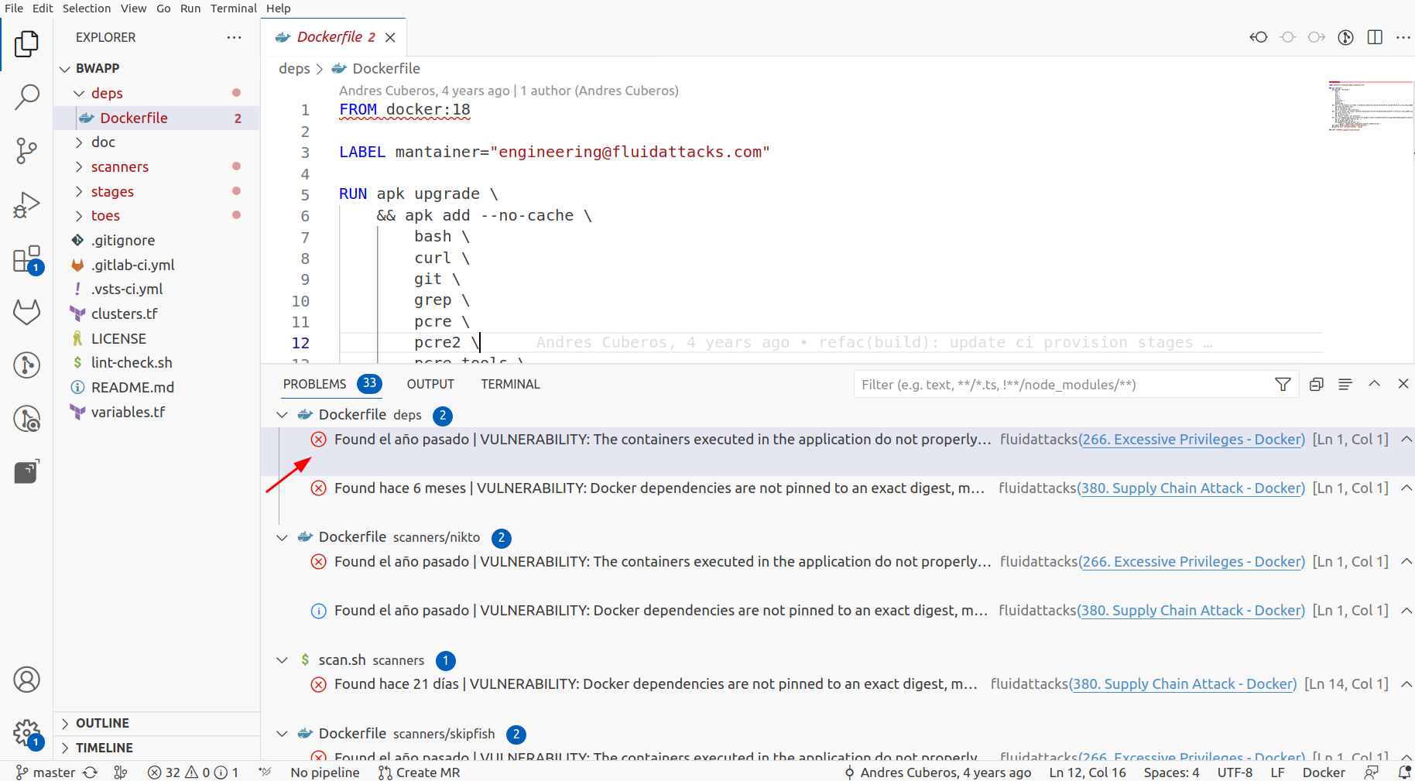The height and width of the screenshot is (781, 1415).
Task: Open GitLab workflow sidebar icon
Action: (x=27, y=312)
